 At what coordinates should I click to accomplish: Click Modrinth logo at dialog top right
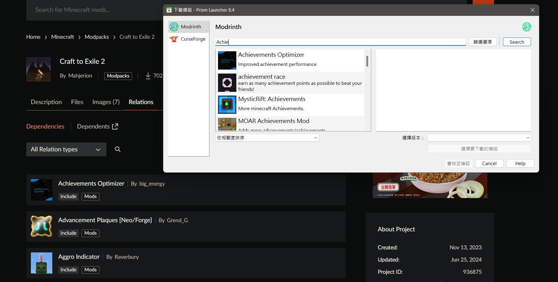[527, 27]
